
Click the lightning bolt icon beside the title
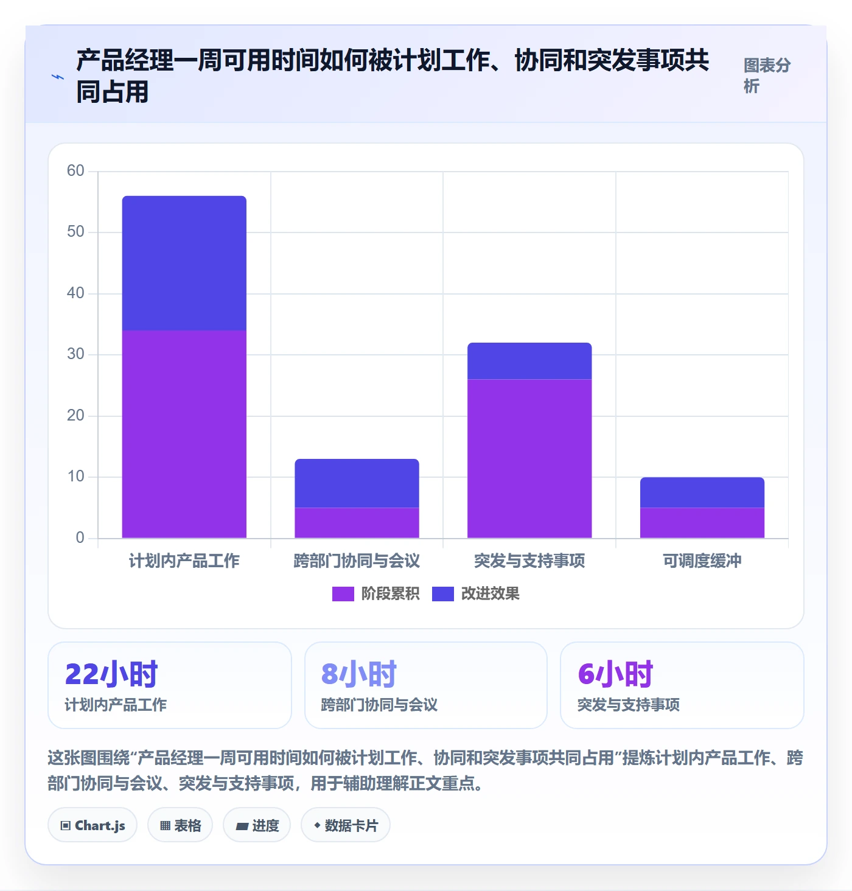[x=58, y=77]
